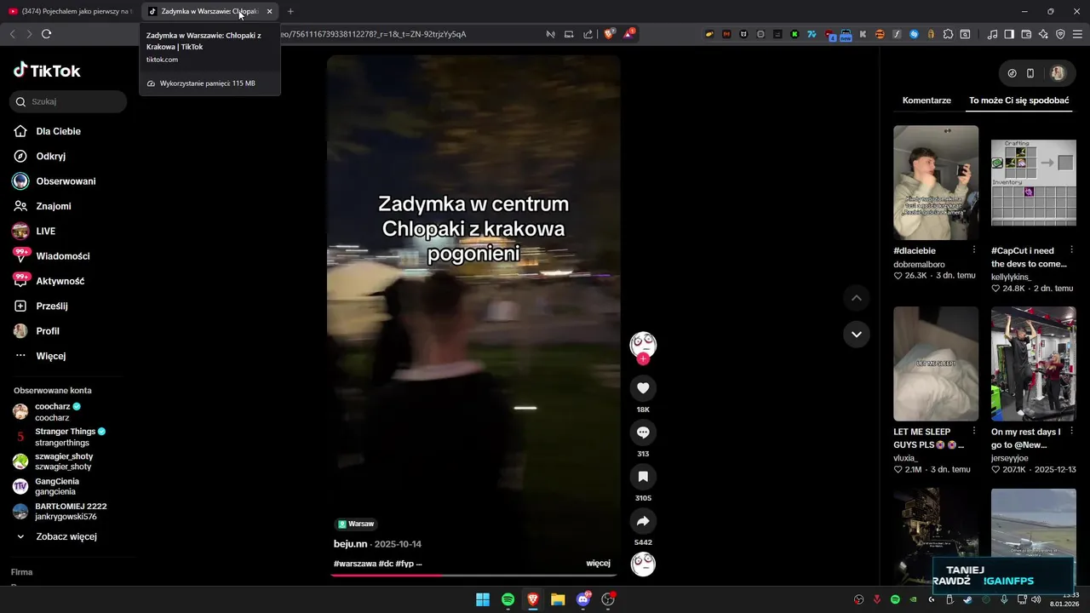The image size is (1090, 613).
Task: Click Brave Rewards triangle icon
Action: coord(628,34)
